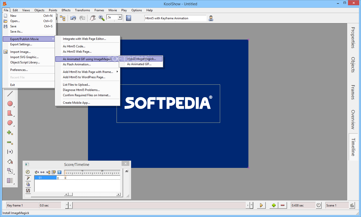361x217 pixels.
Task: Open the blue help book icon
Action: [129, 18]
